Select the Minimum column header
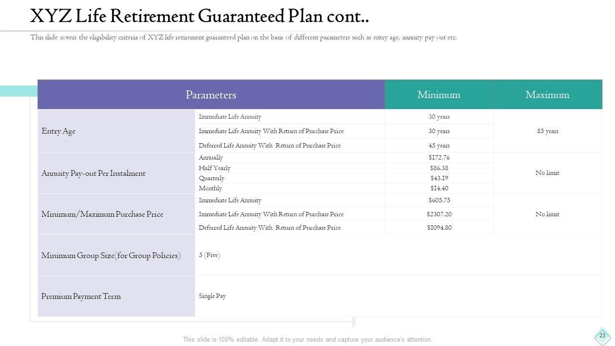Image resolution: width=615 pixels, height=346 pixels. [x=439, y=95]
